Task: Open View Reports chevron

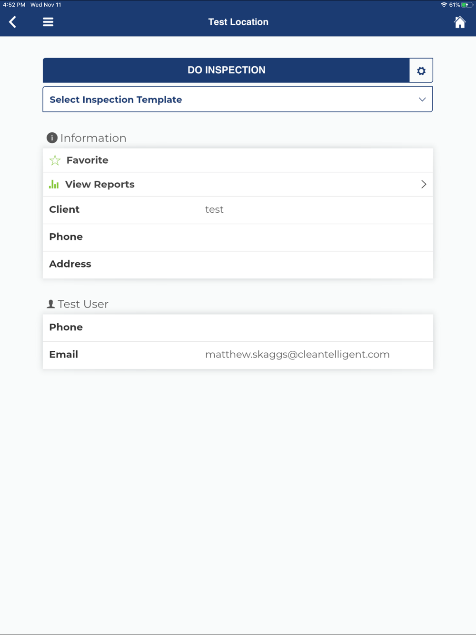Action: [424, 184]
